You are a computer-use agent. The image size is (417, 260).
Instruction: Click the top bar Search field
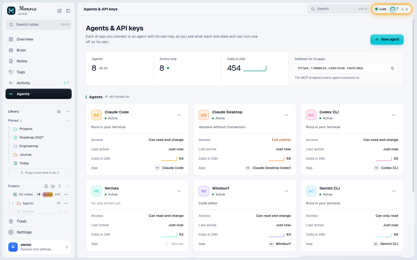coord(339,9)
